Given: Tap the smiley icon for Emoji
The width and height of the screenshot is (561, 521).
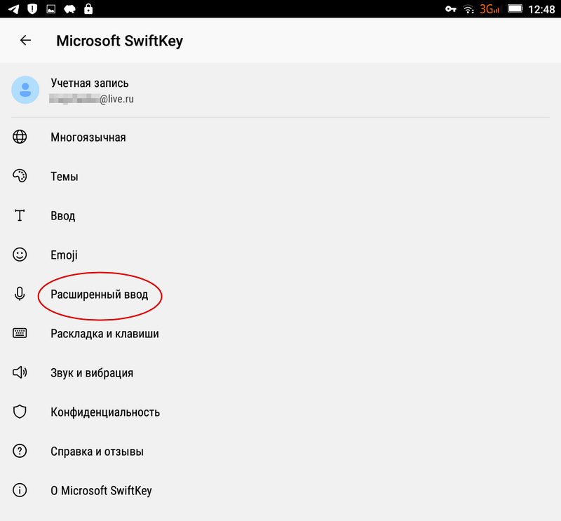Looking at the screenshot, I should tap(20, 255).
